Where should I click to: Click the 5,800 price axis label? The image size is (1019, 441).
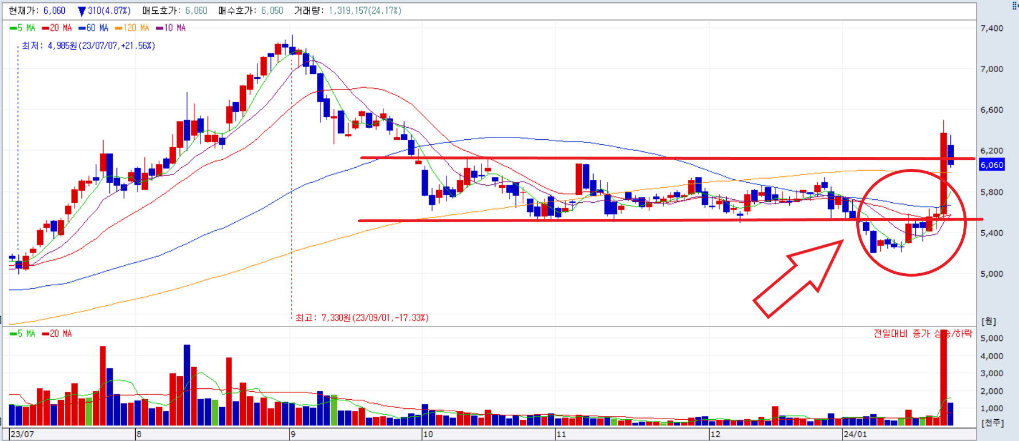coord(991,192)
